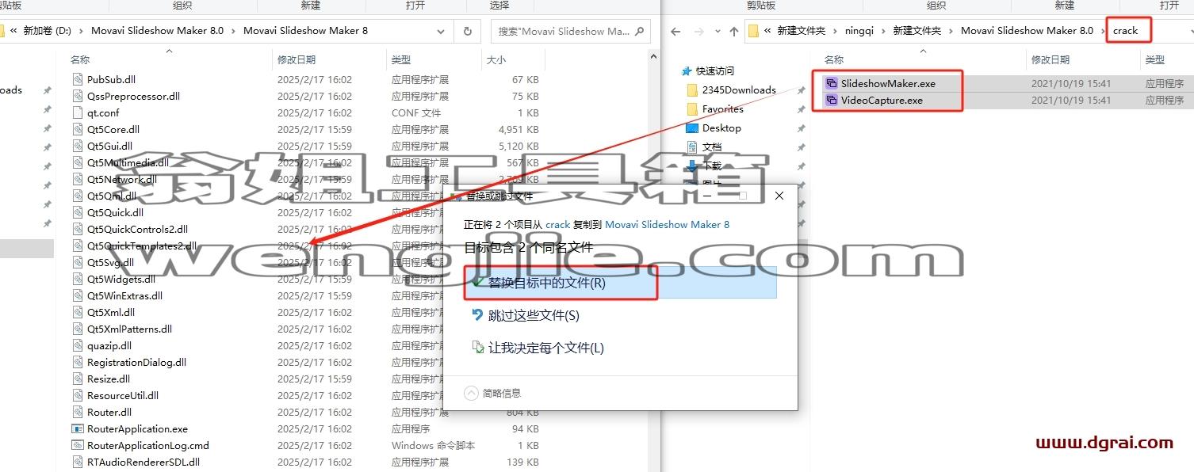The image size is (1194, 472).
Task: Sort right window by 修改日期 column
Action: tap(1050, 59)
